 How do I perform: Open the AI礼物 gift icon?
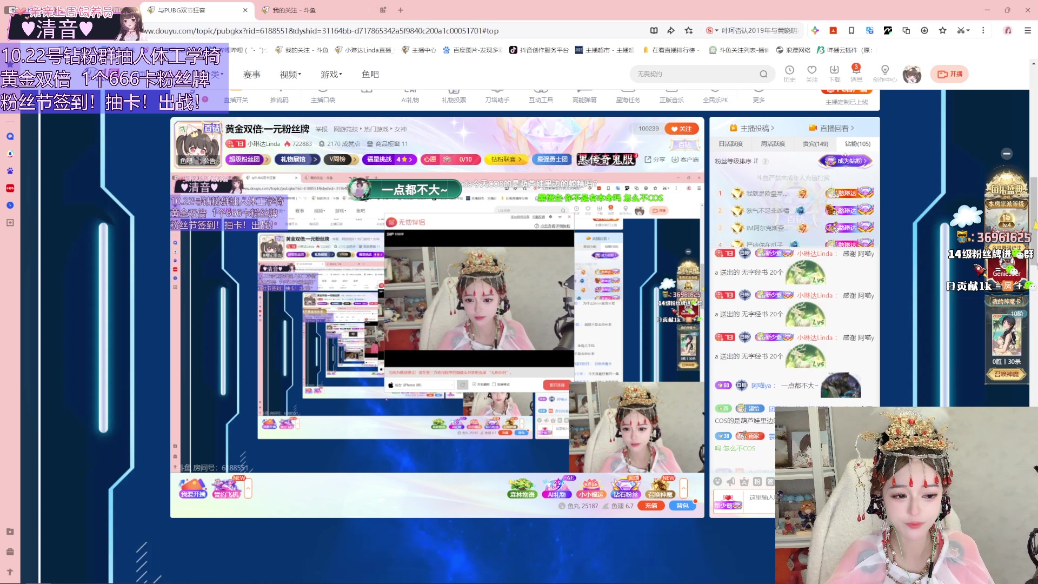(x=557, y=488)
